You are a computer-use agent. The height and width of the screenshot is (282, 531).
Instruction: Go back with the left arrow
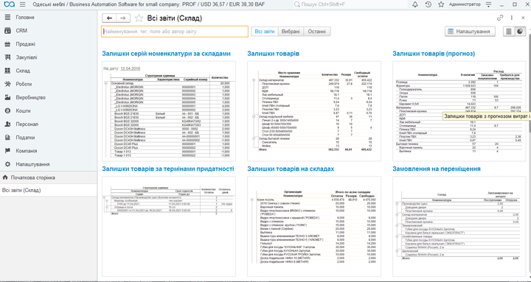click(x=109, y=18)
